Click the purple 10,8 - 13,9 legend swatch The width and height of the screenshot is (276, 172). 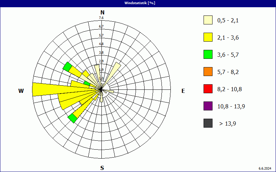[x=208, y=106]
